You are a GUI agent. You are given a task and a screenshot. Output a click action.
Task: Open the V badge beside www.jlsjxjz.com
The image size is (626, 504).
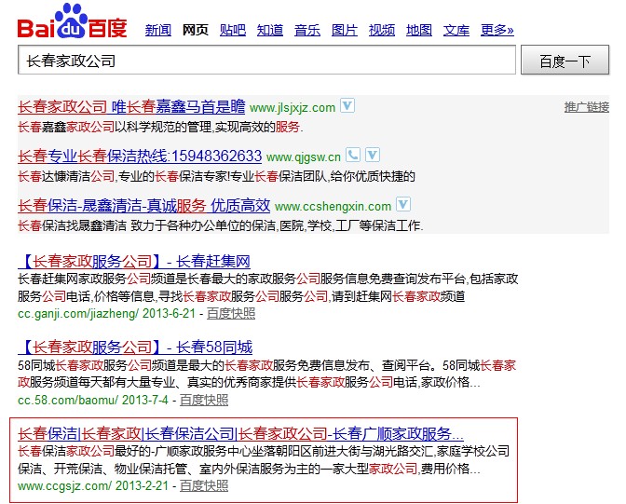347,106
